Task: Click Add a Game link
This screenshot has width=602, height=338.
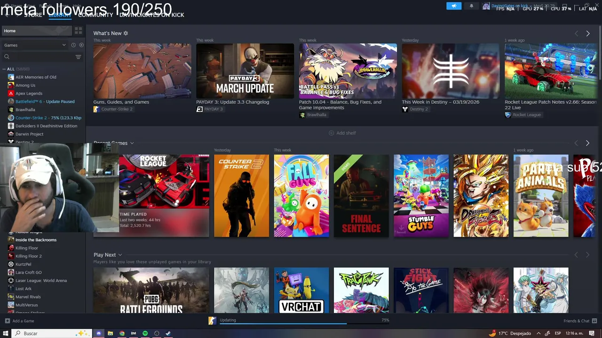Action: (x=19, y=321)
